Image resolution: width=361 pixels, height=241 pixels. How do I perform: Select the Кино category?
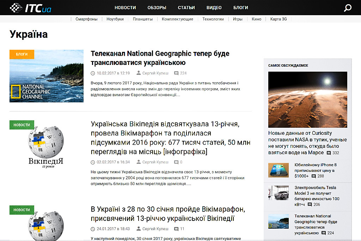coord(257,19)
